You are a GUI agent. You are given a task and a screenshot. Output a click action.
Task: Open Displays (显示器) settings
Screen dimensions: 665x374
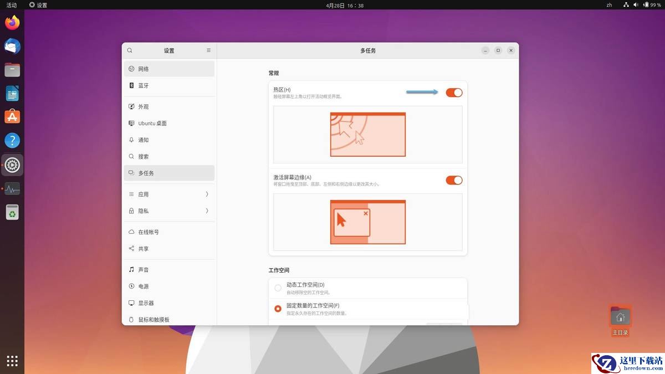(169, 303)
